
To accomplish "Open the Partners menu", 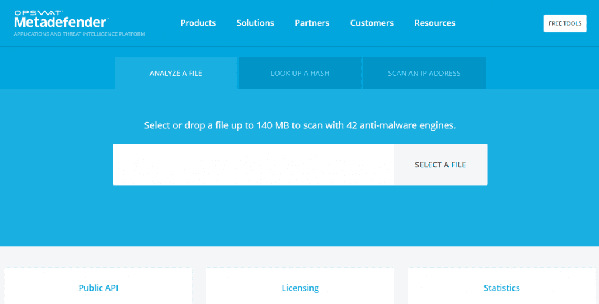I will 312,23.
